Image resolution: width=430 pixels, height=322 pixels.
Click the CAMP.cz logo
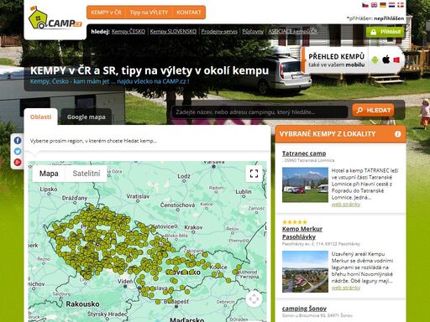click(x=55, y=18)
